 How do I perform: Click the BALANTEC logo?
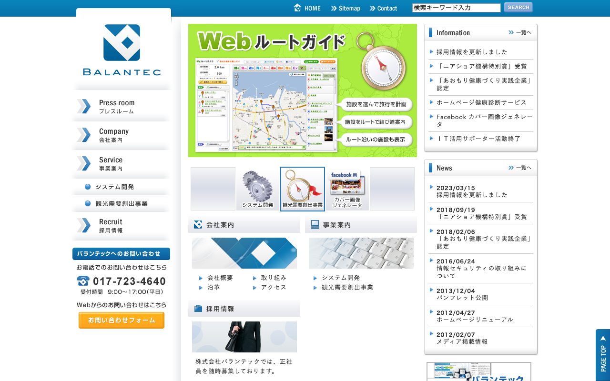click(x=122, y=50)
